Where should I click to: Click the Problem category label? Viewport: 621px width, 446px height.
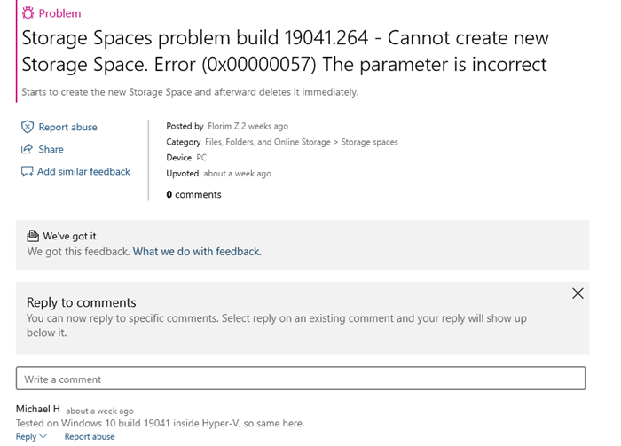(x=59, y=13)
